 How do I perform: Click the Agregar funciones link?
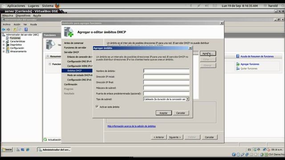250,64
